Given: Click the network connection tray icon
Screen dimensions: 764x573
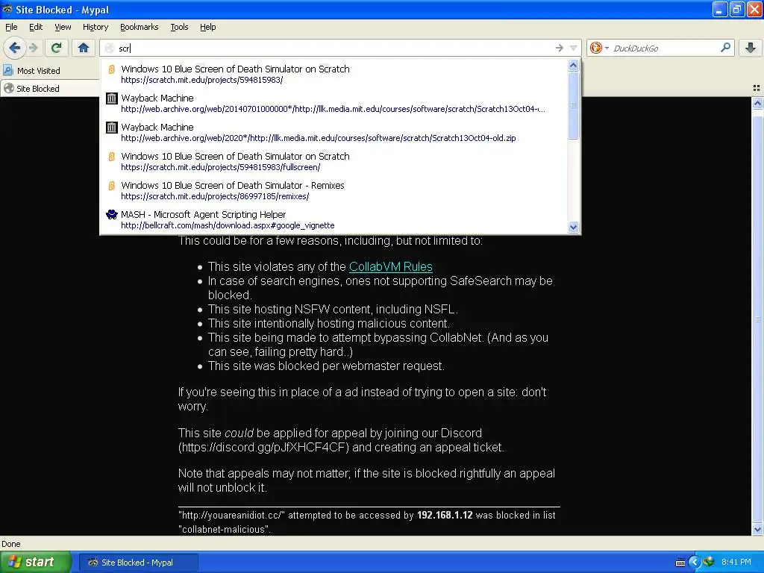Looking at the screenshot, I should pyautogui.click(x=708, y=562).
